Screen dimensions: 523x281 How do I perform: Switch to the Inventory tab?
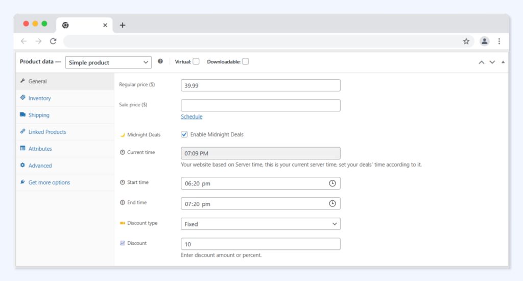click(x=39, y=98)
